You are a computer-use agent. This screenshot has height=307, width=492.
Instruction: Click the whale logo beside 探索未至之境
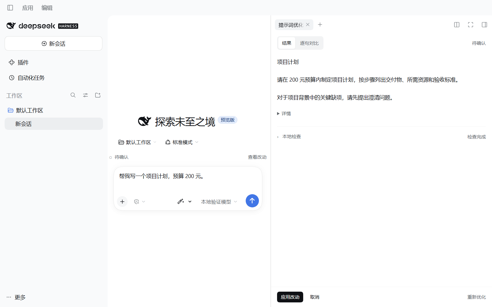[x=145, y=121]
